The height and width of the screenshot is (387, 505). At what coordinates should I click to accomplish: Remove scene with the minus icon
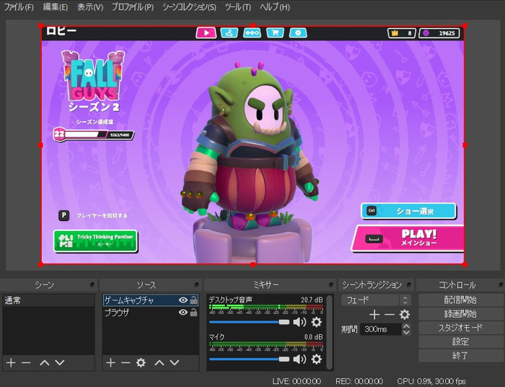[26, 363]
